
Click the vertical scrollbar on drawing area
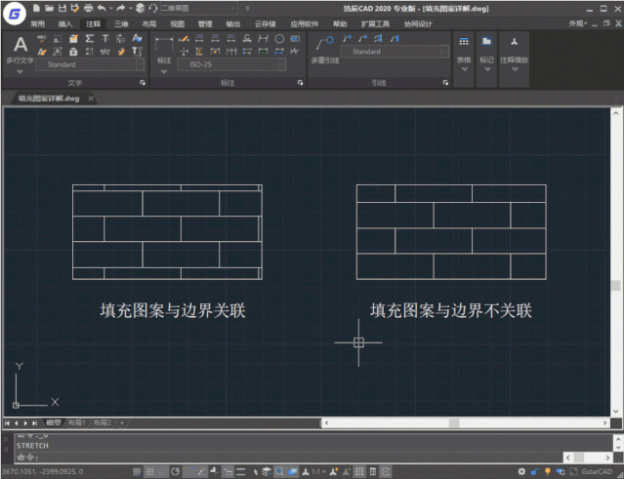pyautogui.click(x=616, y=285)
